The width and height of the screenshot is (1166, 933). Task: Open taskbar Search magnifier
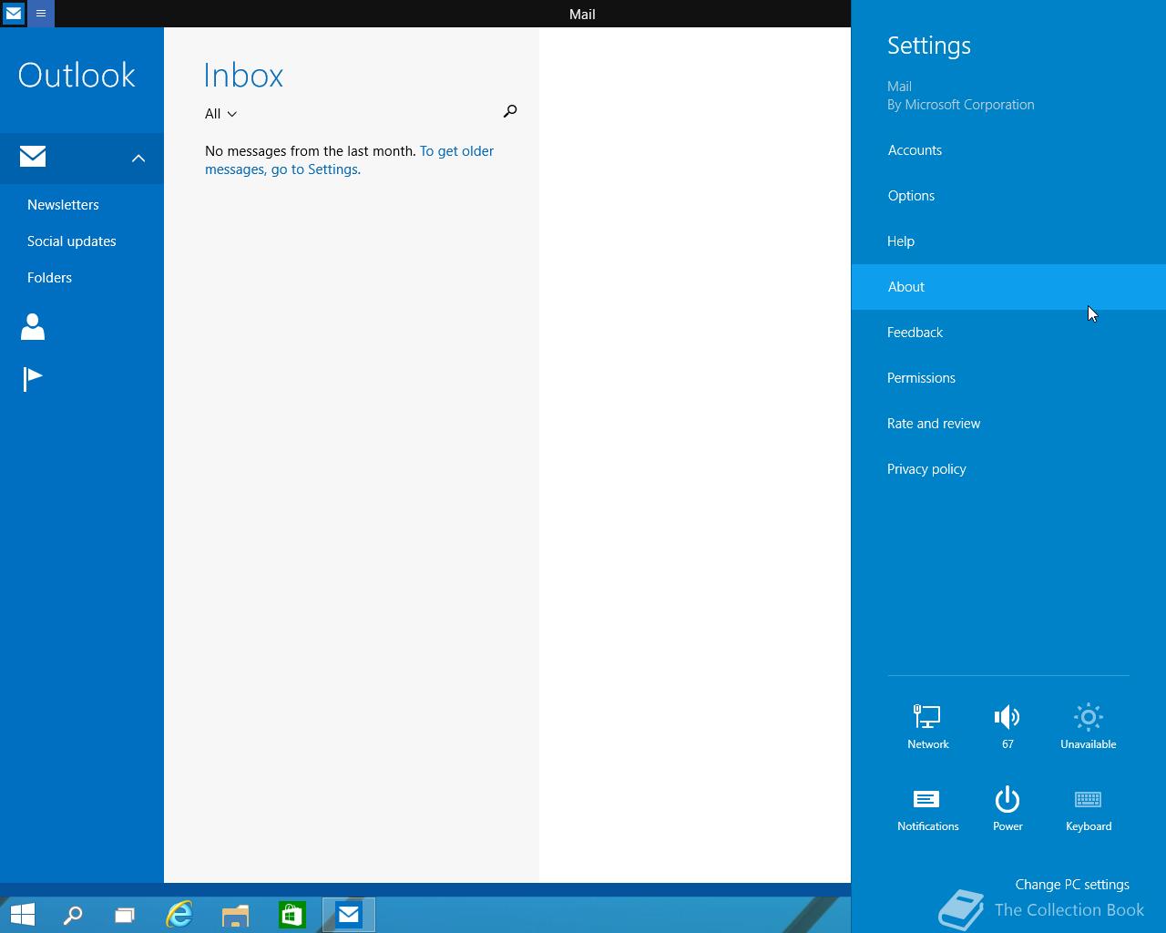pyautogui.click(x=73, y=915)
